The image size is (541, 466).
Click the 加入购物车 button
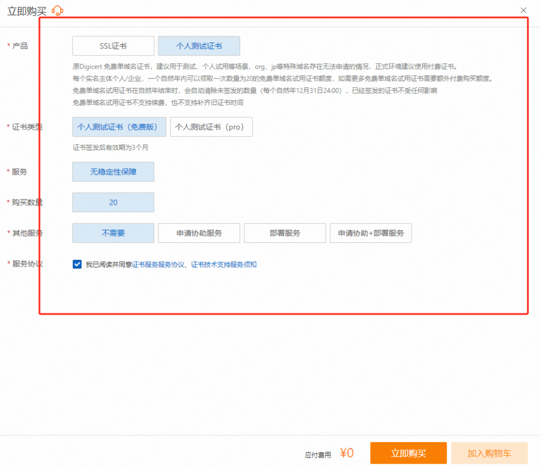[x=489, y=454]
